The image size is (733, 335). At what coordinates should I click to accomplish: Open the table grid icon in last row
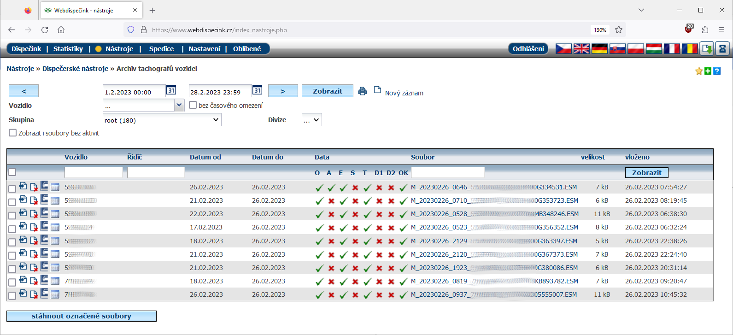(55, 294)
